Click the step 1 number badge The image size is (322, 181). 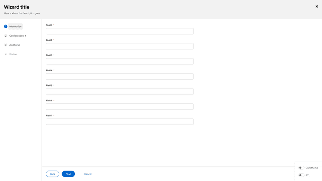click(6, 27)
